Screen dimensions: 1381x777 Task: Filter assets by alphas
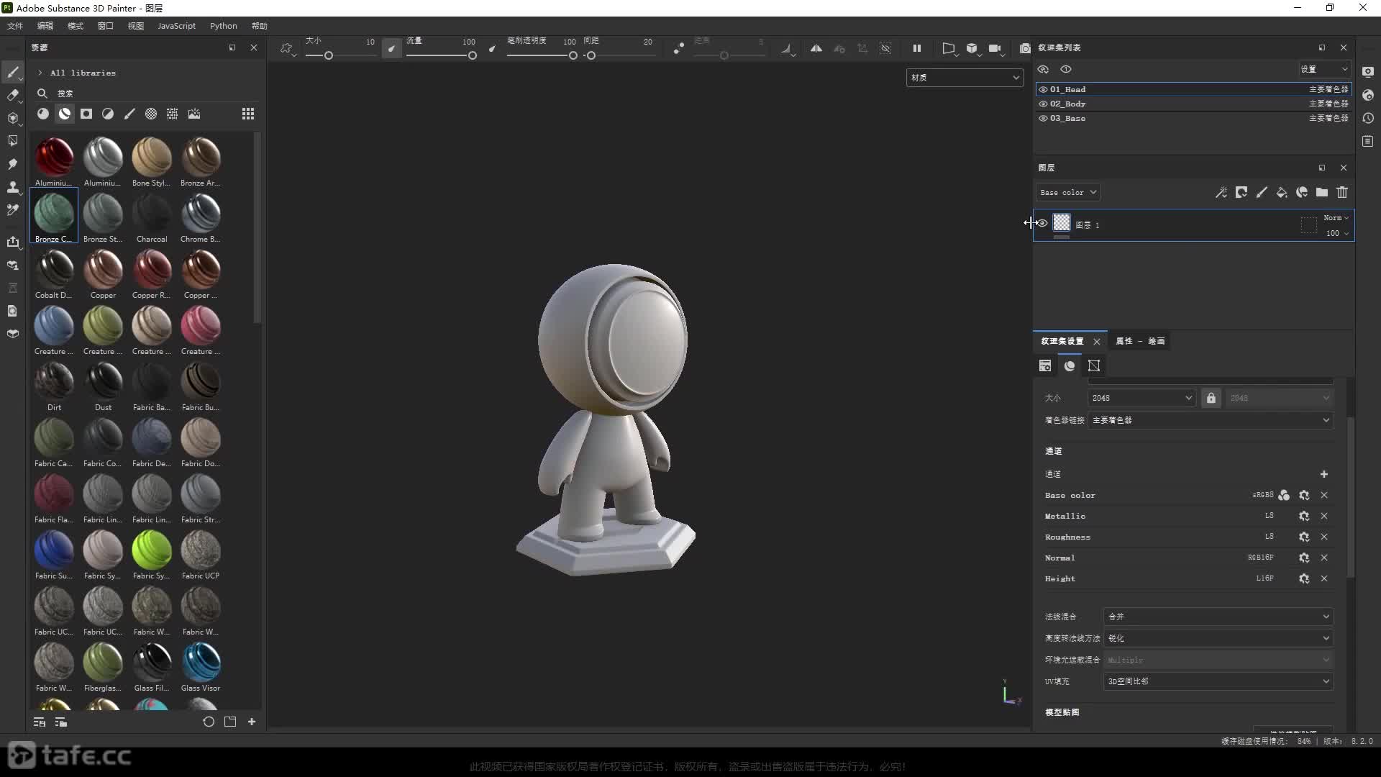(151, 114)
